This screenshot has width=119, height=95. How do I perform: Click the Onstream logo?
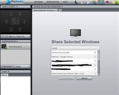15,2
